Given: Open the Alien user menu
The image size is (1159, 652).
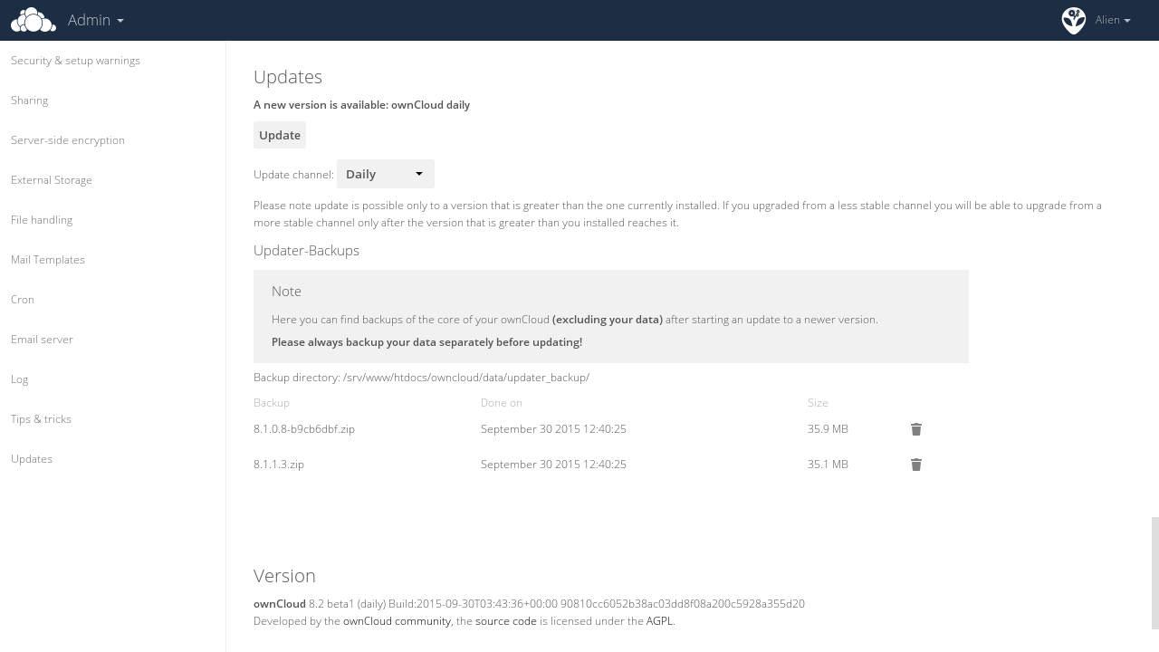Looking at the screenshot, I should click(1113, 20).
